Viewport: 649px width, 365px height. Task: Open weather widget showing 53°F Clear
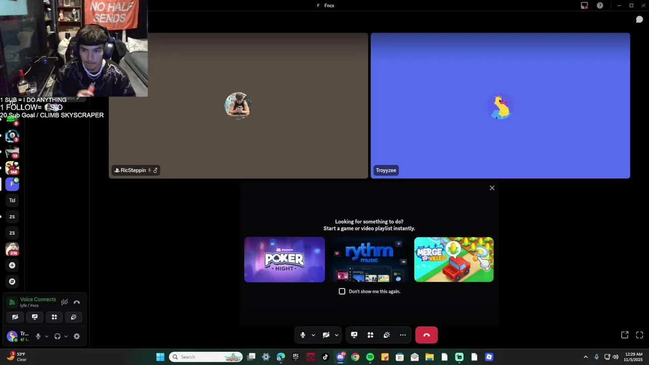coord(17,357)
